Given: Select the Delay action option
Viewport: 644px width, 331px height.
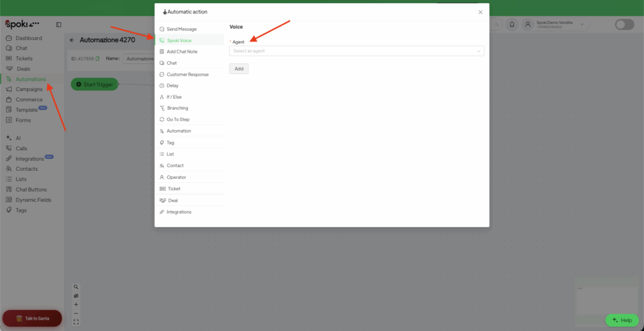Looking at the screenshot, I should point(172,85).
